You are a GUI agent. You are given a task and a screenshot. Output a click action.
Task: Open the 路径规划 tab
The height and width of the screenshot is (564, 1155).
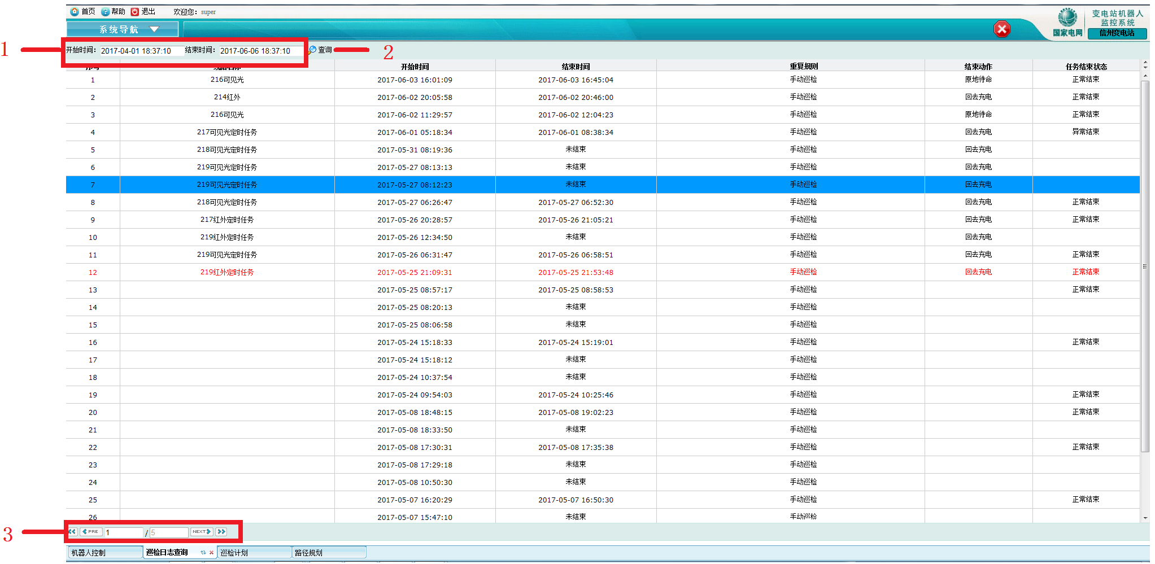328,553
